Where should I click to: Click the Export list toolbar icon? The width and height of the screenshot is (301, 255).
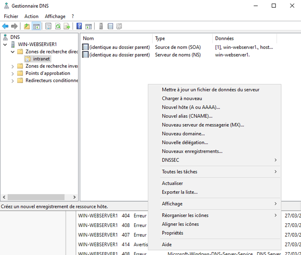point(67,26)
